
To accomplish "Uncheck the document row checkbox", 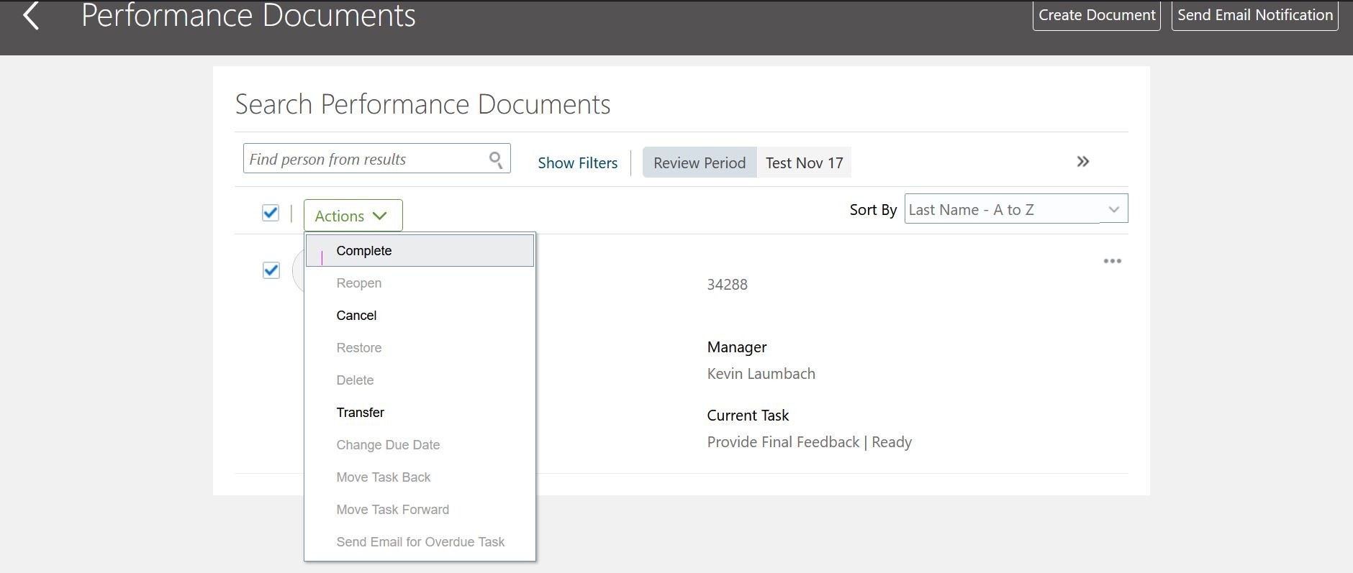I will (x=271, y=270).
